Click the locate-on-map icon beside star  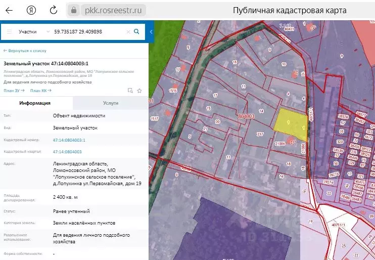130,91
